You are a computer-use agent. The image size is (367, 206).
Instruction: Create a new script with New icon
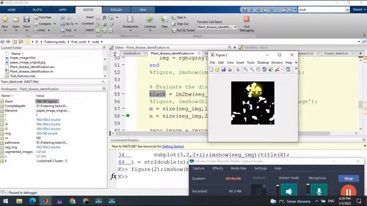tap(5, 19)
